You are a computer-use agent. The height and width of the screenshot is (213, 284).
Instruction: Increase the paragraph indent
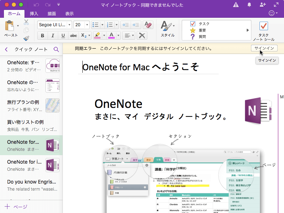coord(136,24)
